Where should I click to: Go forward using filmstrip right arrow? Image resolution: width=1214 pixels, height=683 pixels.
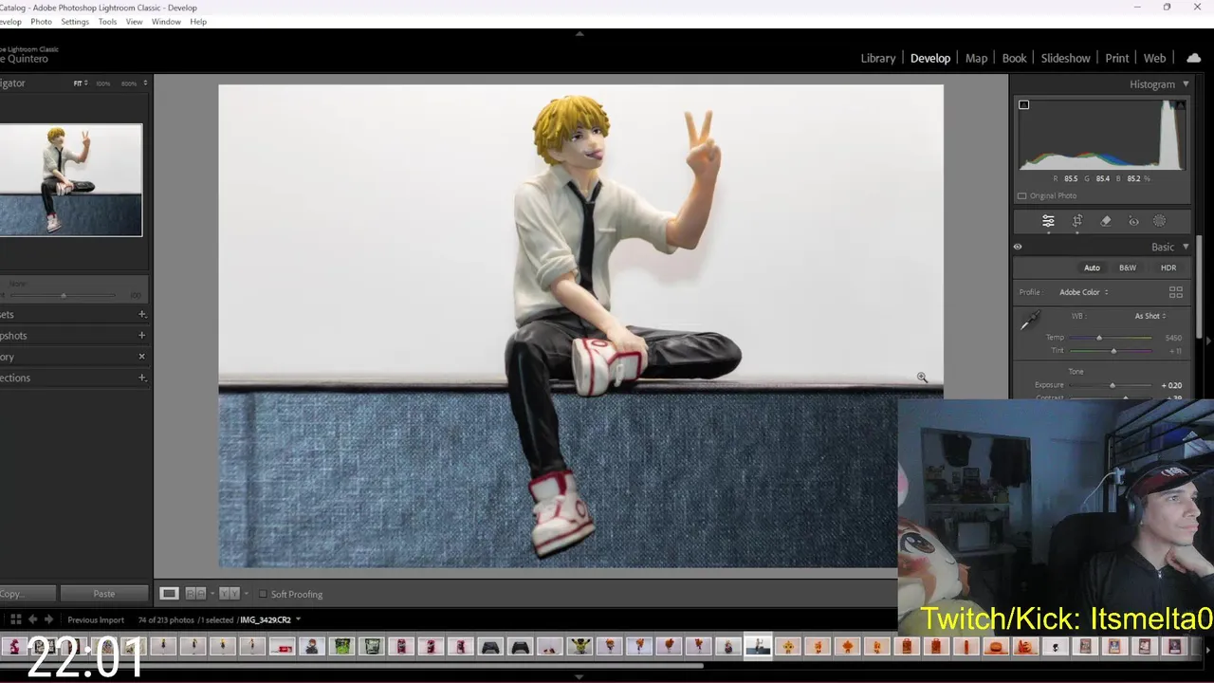[48, 619]
